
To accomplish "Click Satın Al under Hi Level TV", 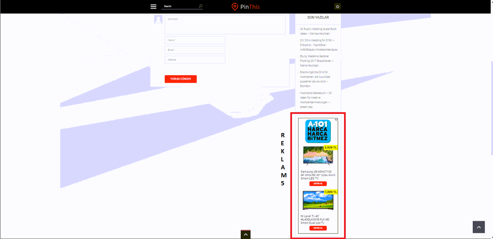I will (x=318, y=228).
